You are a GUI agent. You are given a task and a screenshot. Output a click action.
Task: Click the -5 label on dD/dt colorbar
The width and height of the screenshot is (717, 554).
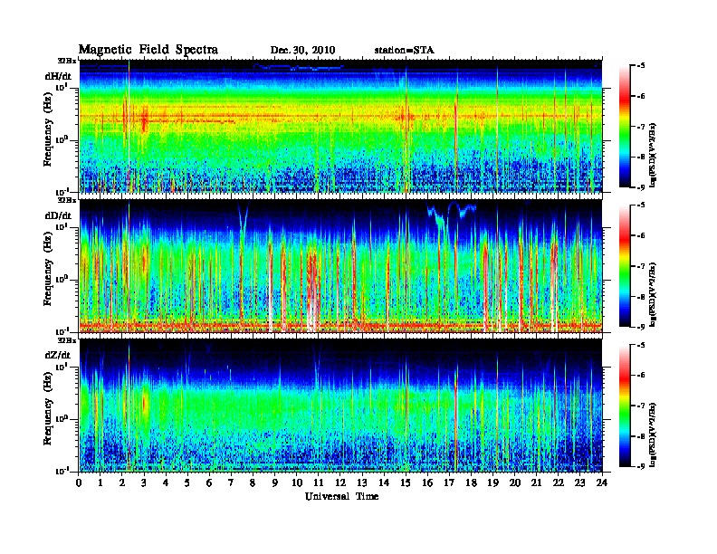point(641,205)
